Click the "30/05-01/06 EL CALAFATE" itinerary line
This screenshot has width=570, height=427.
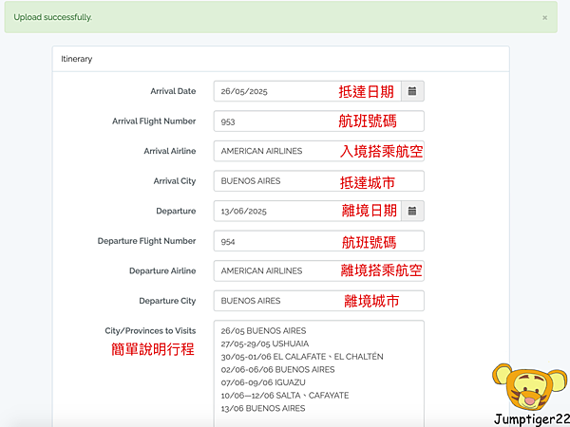click(x=302, y=357)
